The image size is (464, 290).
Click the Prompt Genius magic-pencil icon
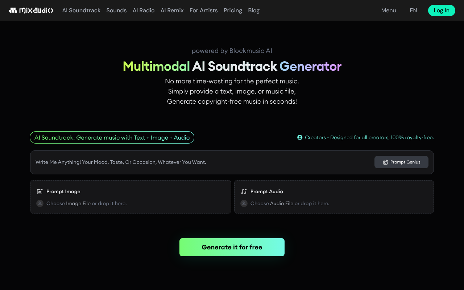[385, 162]
